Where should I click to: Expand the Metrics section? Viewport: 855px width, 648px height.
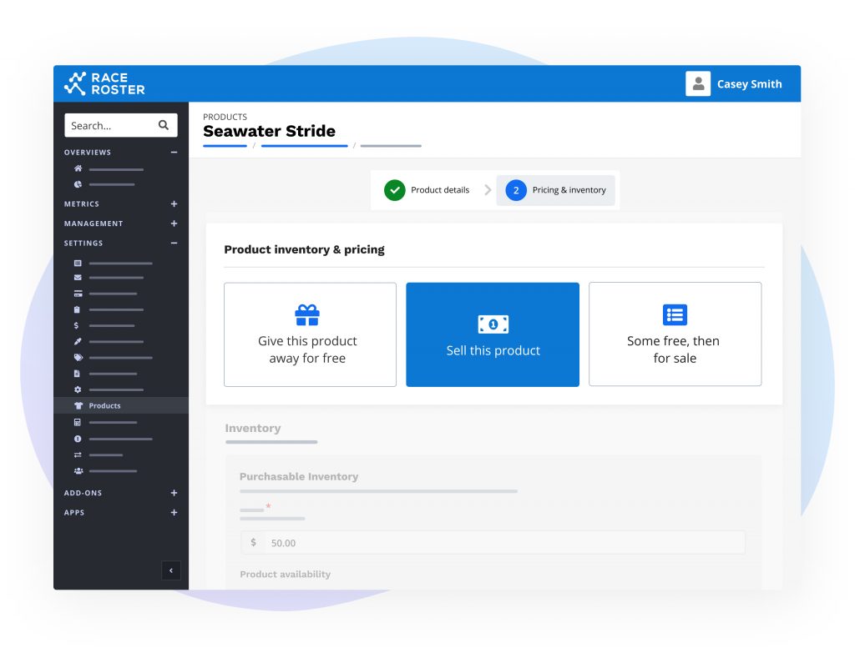click(x=174, y=204)
